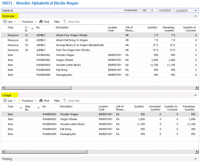Screen dimensions: 201x163
Task: Sort Estimate grid by Description column
Action: coord(62,27)
